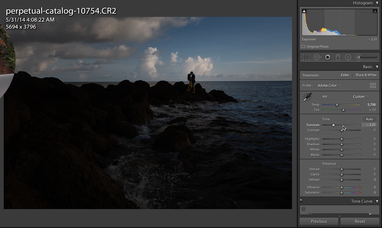This screenshot has width=382, height=228.
Task: Click the Tint value +17
Action: [x=372, y=110]
